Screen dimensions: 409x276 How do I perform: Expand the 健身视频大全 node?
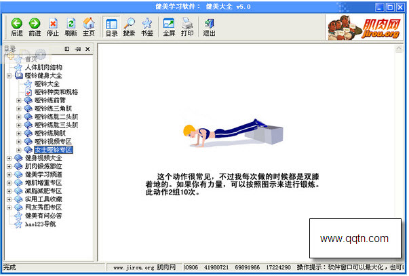[9, 159]
